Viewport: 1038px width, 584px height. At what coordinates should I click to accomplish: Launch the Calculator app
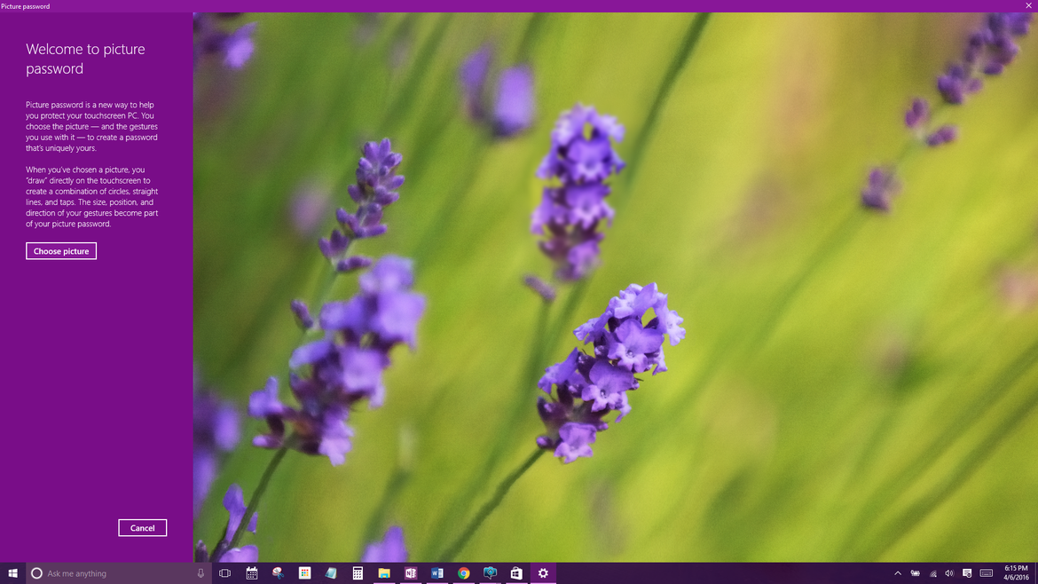[357, 573]
